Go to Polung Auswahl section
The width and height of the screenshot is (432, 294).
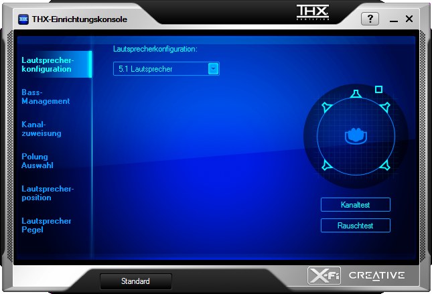click(x=38, y=161)
